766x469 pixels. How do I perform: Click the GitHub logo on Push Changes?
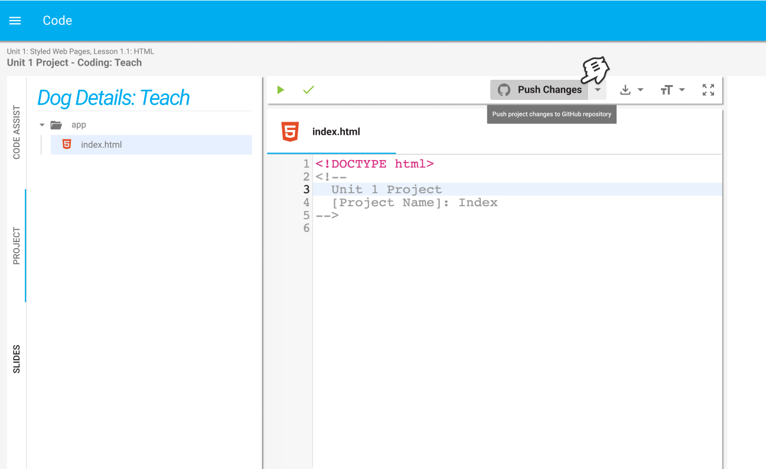click(504, 90)
